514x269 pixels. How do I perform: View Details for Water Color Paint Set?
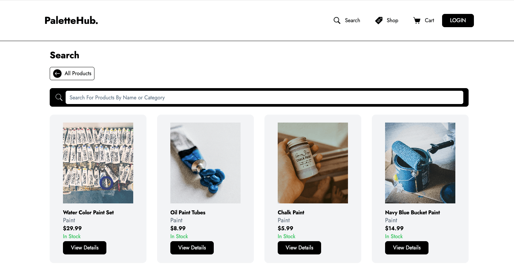(85, 248)
